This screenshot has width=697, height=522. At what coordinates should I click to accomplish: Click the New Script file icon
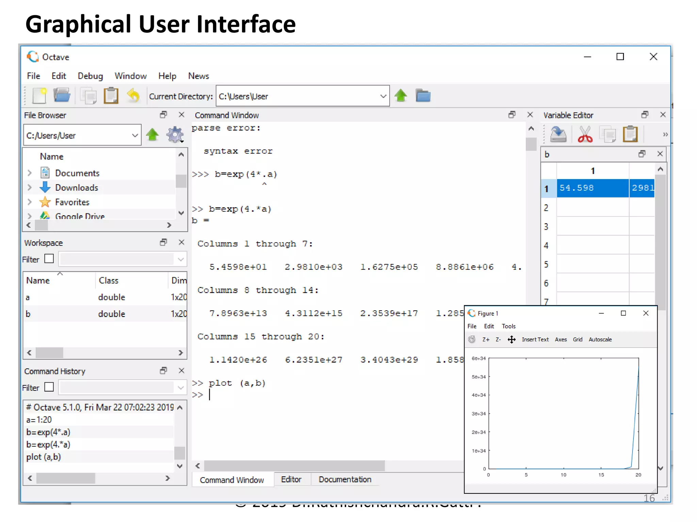pyautogui.click(x=39, y=96)
